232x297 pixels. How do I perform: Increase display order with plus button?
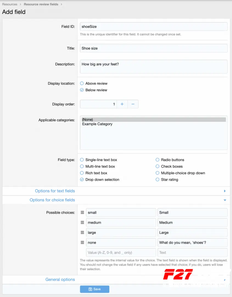coord(122,104)
